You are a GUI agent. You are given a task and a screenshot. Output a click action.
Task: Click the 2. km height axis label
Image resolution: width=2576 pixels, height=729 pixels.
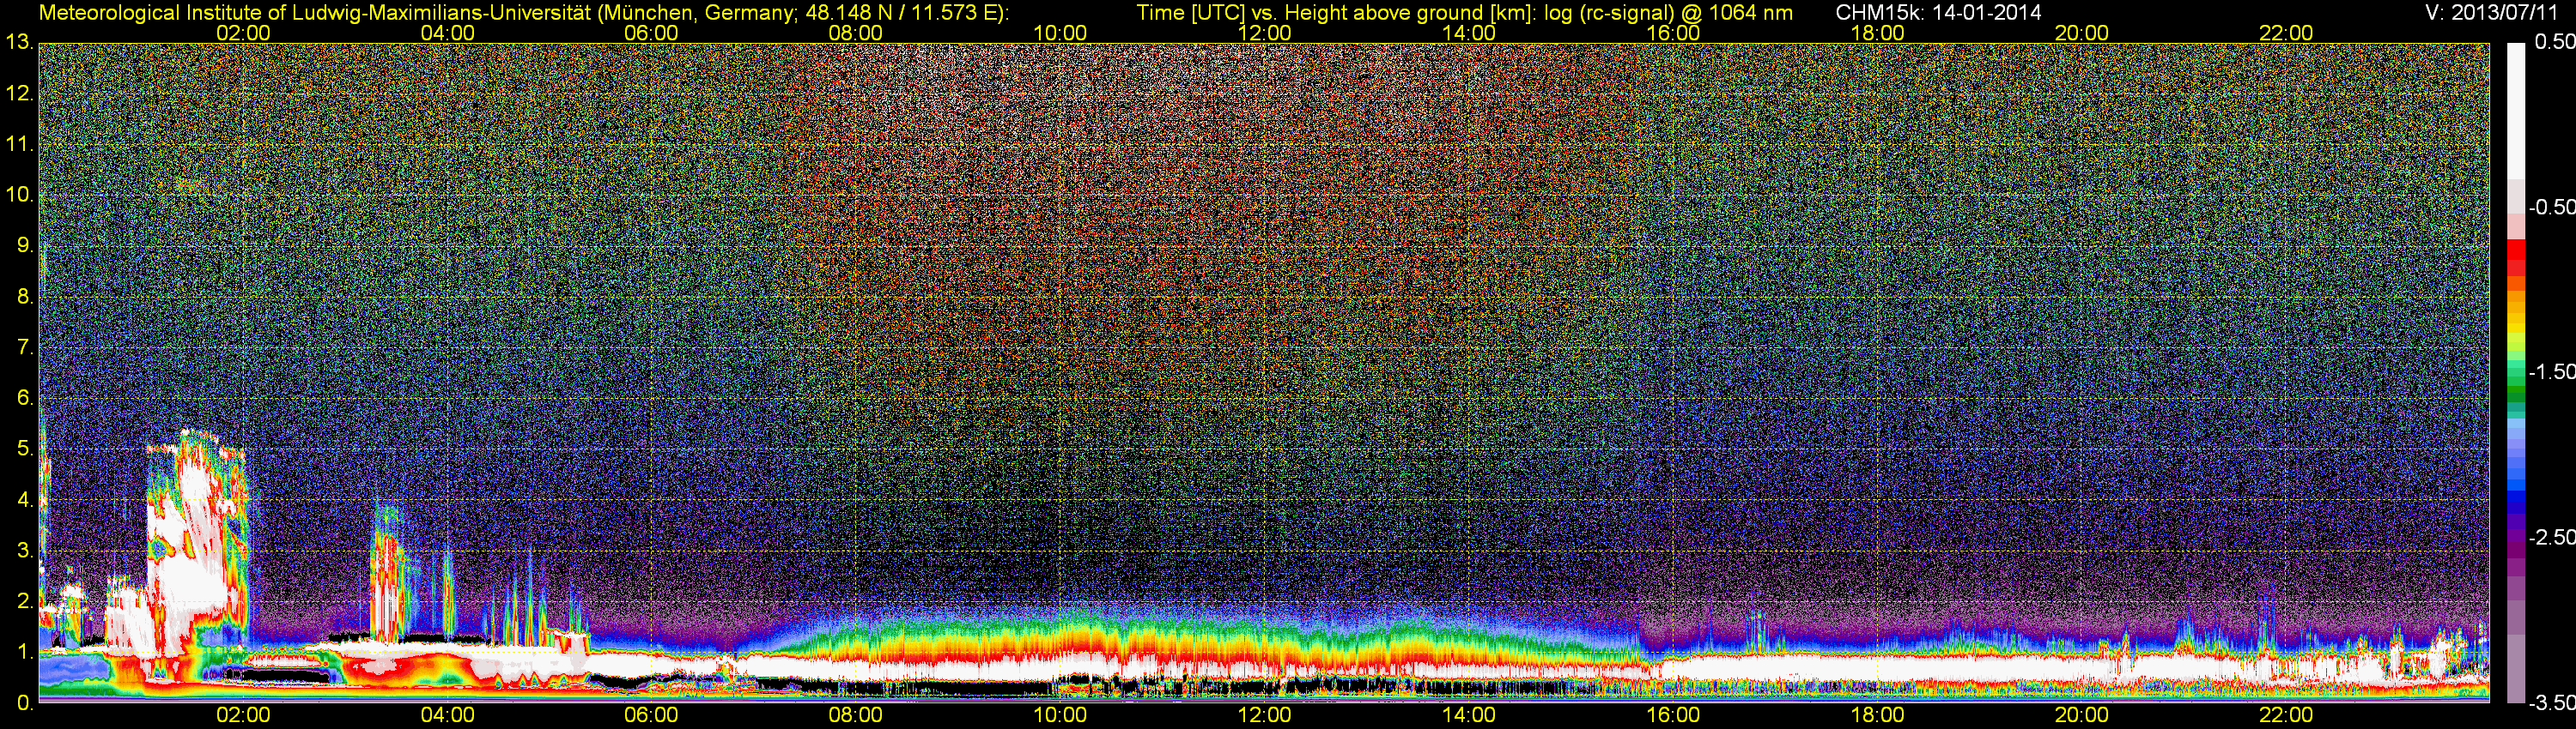(x=25, y=601)
